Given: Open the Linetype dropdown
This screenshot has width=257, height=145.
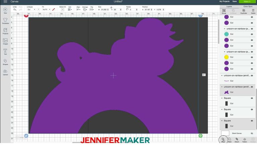Looking at the screenshot, I should pyautogui.click(x=31, y=9).
